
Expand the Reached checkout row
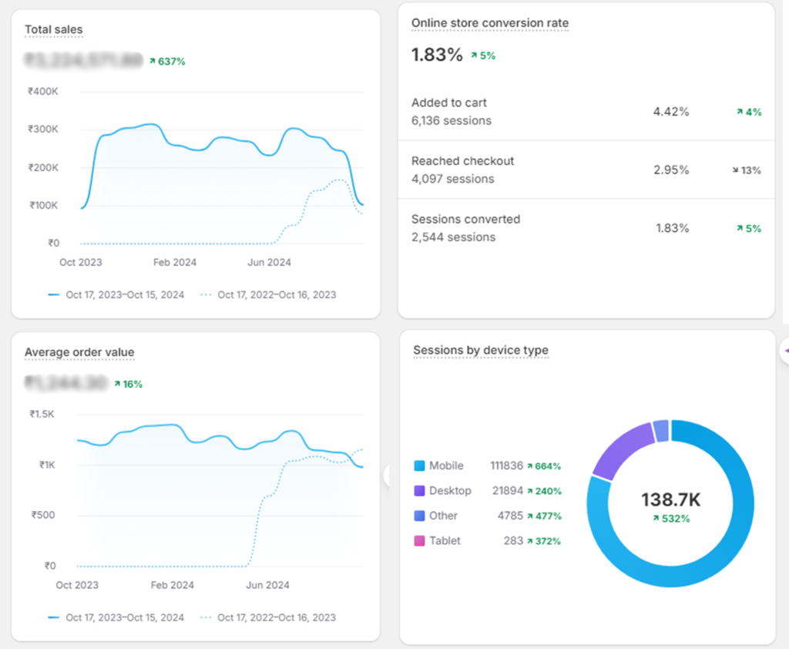pos(586,170)
